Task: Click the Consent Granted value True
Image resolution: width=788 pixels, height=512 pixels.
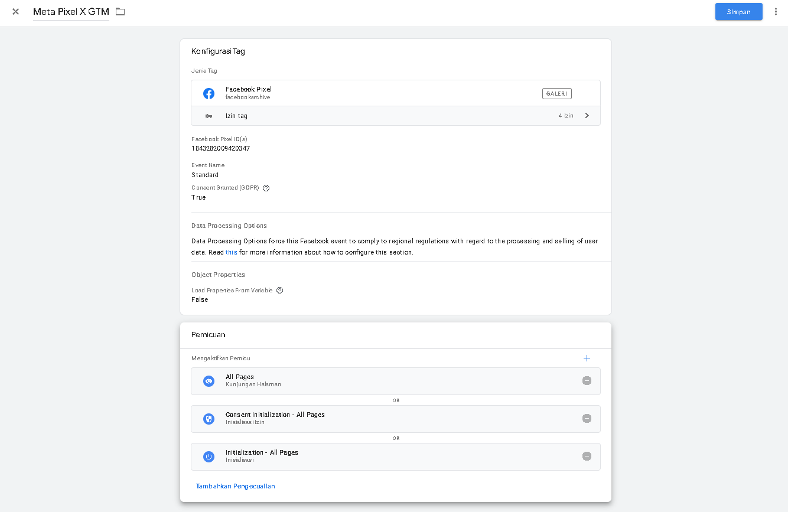Action: tap(198, 197)
